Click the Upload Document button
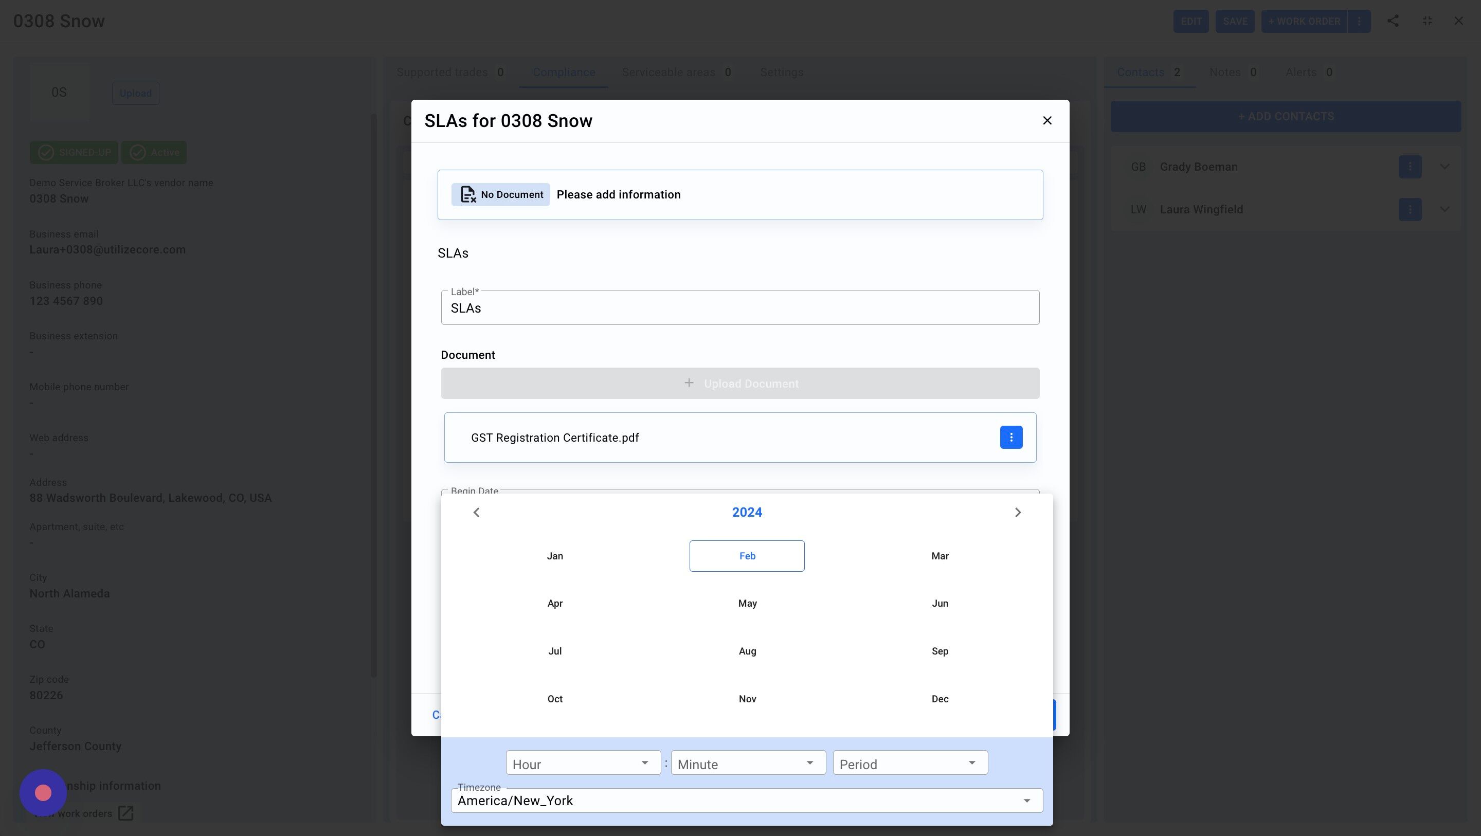The width and height of the screenshot is (1481, 836). coord(740,384)
